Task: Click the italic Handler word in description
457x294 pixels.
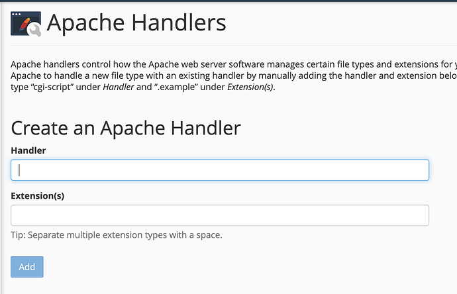Action: pyautogui.click(x=119, y=87)
